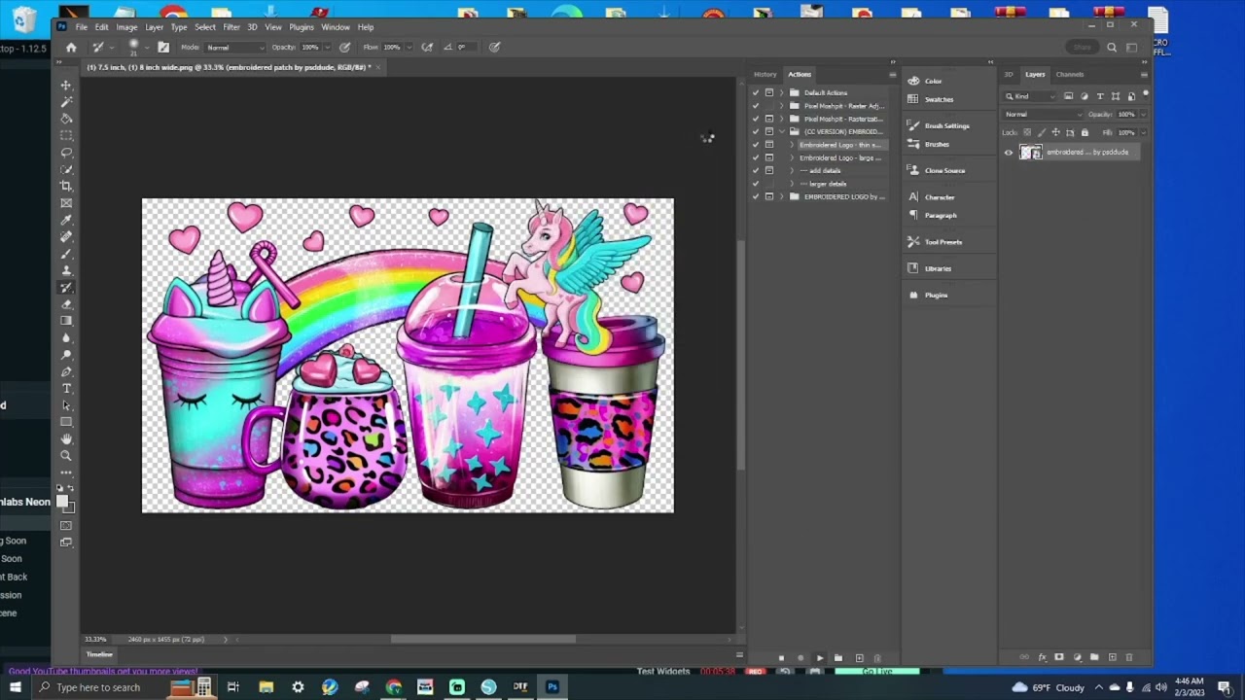Open the Character panel
The width and height of the screenshot is (1245, 700).
click(939, 197)
